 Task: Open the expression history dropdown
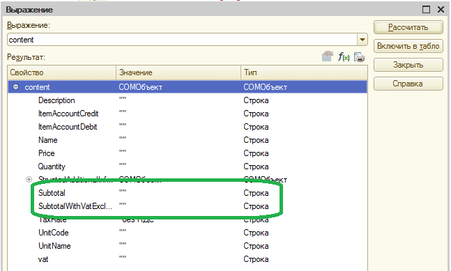362,40
